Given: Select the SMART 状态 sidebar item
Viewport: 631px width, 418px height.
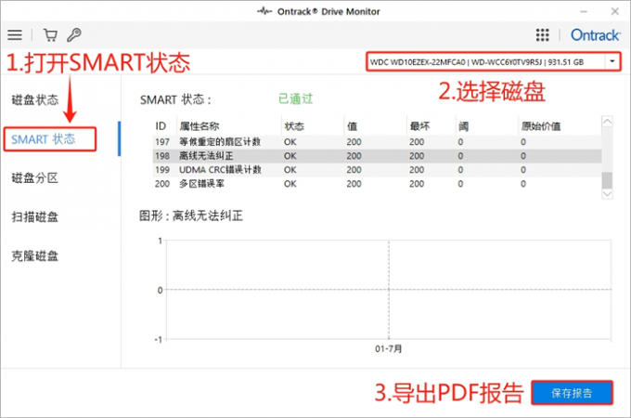Looking at the screenshot, I should (x=43, y=139).
